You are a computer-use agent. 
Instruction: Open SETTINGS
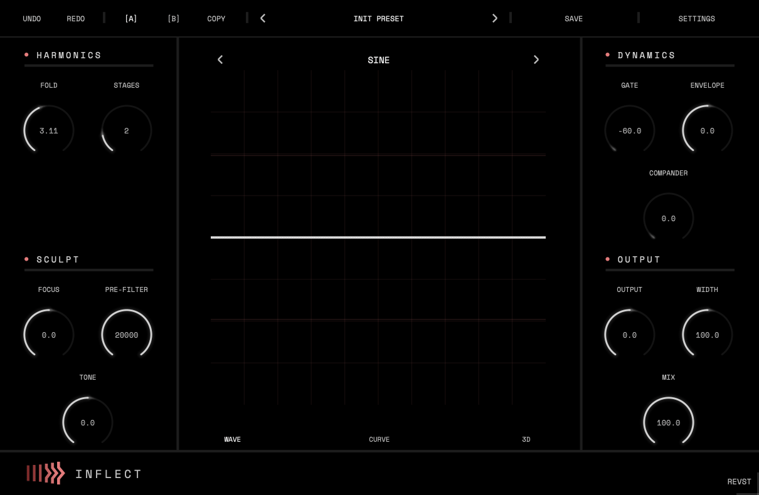697,19
